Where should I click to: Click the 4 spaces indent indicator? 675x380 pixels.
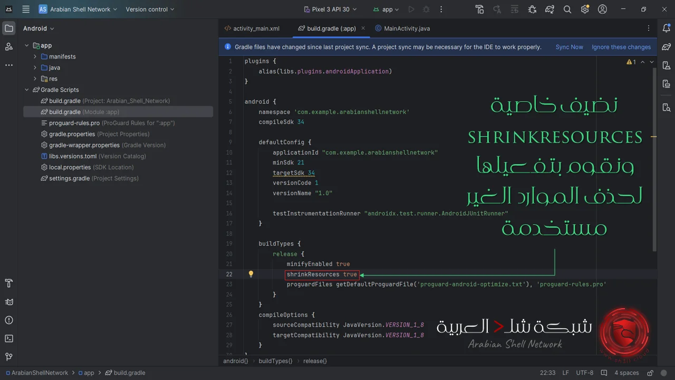[x=626, y=373]
